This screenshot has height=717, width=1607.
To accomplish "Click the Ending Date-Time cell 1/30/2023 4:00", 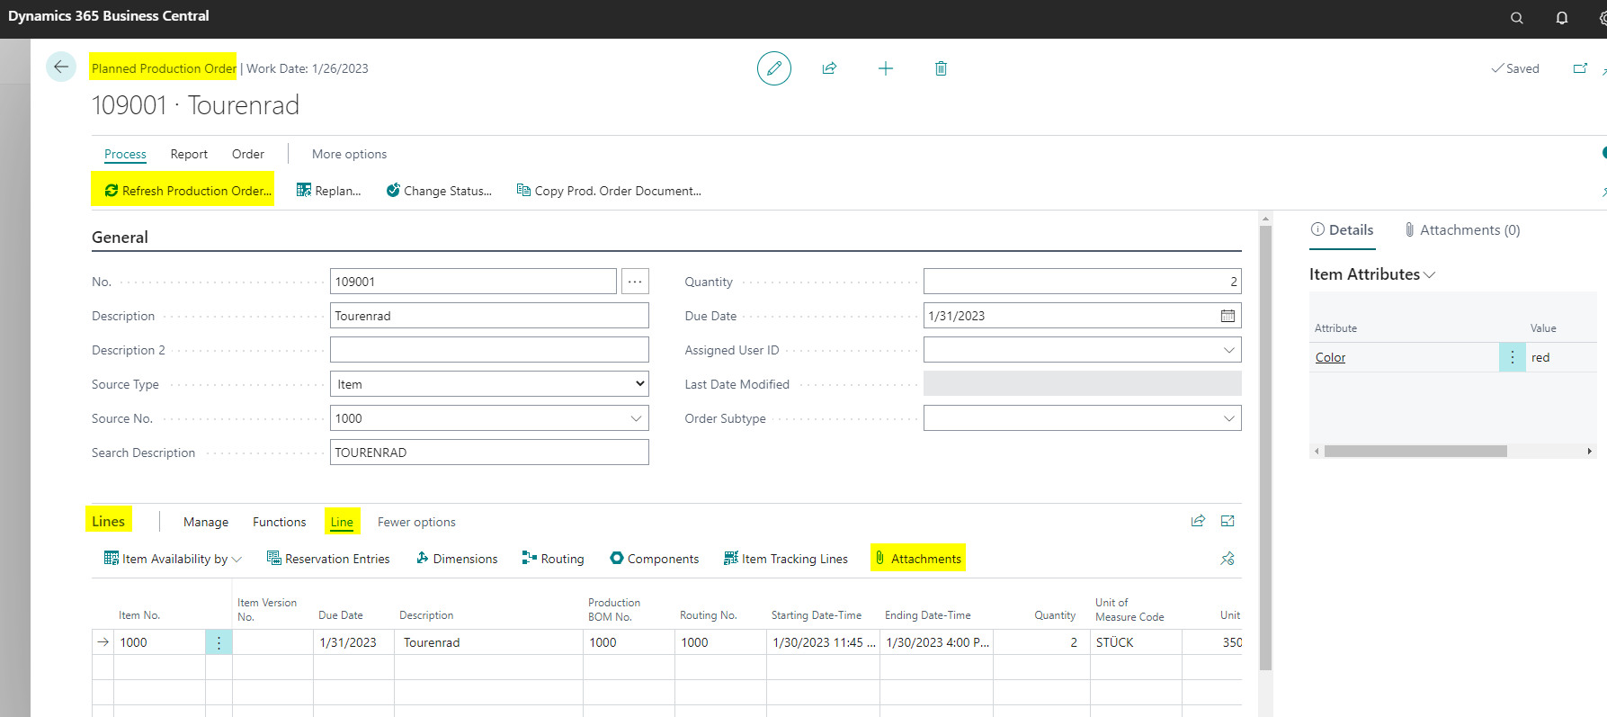I will [x=936, y=642].
